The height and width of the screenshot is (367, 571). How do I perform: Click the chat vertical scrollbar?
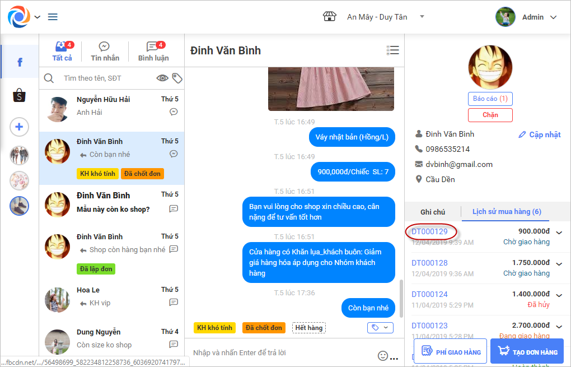(x=401, y=298)
